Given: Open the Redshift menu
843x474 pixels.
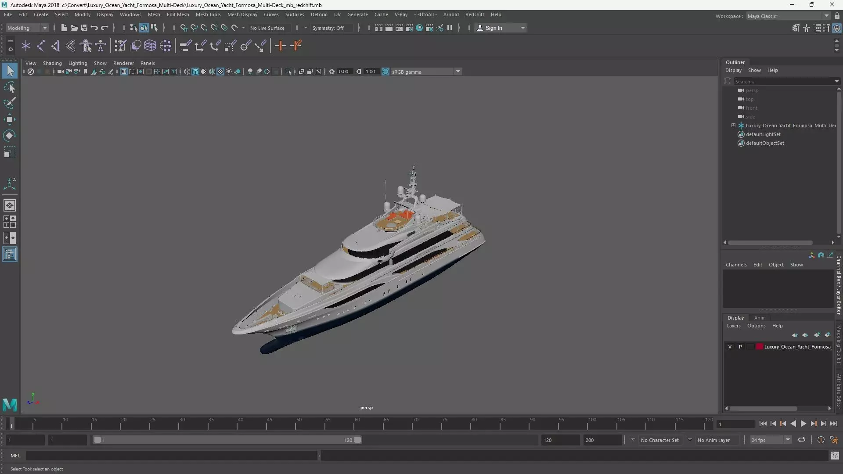Looking at the screenshot, I should (475, 14).
